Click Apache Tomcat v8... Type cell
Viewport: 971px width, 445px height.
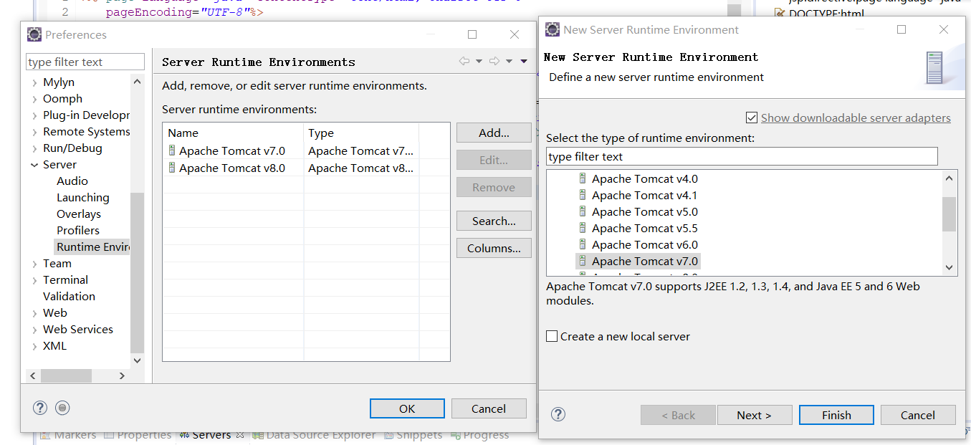point(361,168)
